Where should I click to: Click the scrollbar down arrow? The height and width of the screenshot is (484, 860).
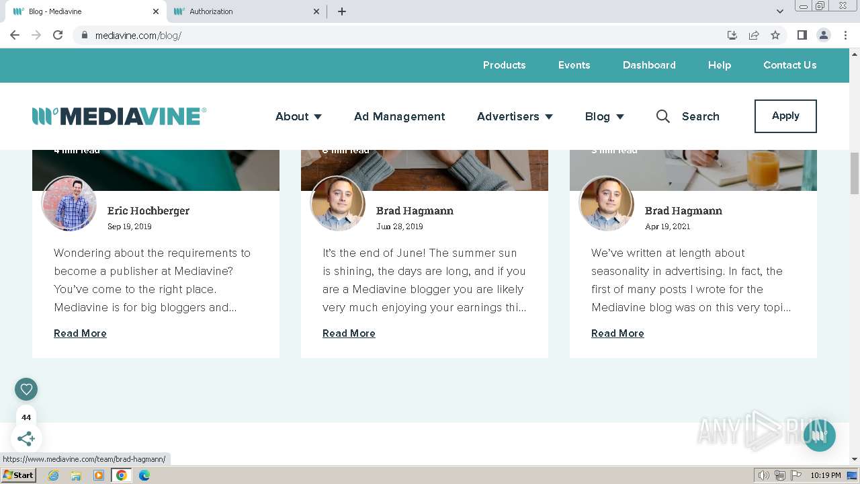pos(854,459)
